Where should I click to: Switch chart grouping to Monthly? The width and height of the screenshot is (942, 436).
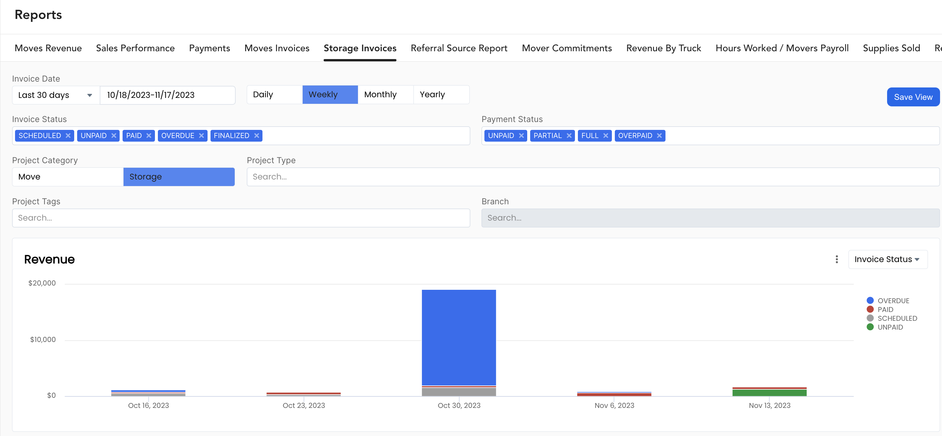click(x=386, y=95)
